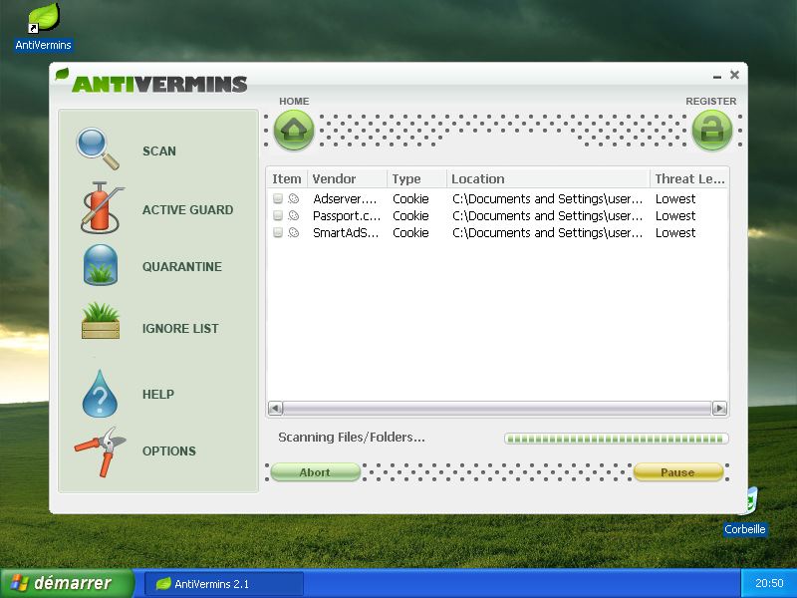The height and width of the screenshot is (598, 797).
Task: Abort the running scan
Action: tap(315, 471)
